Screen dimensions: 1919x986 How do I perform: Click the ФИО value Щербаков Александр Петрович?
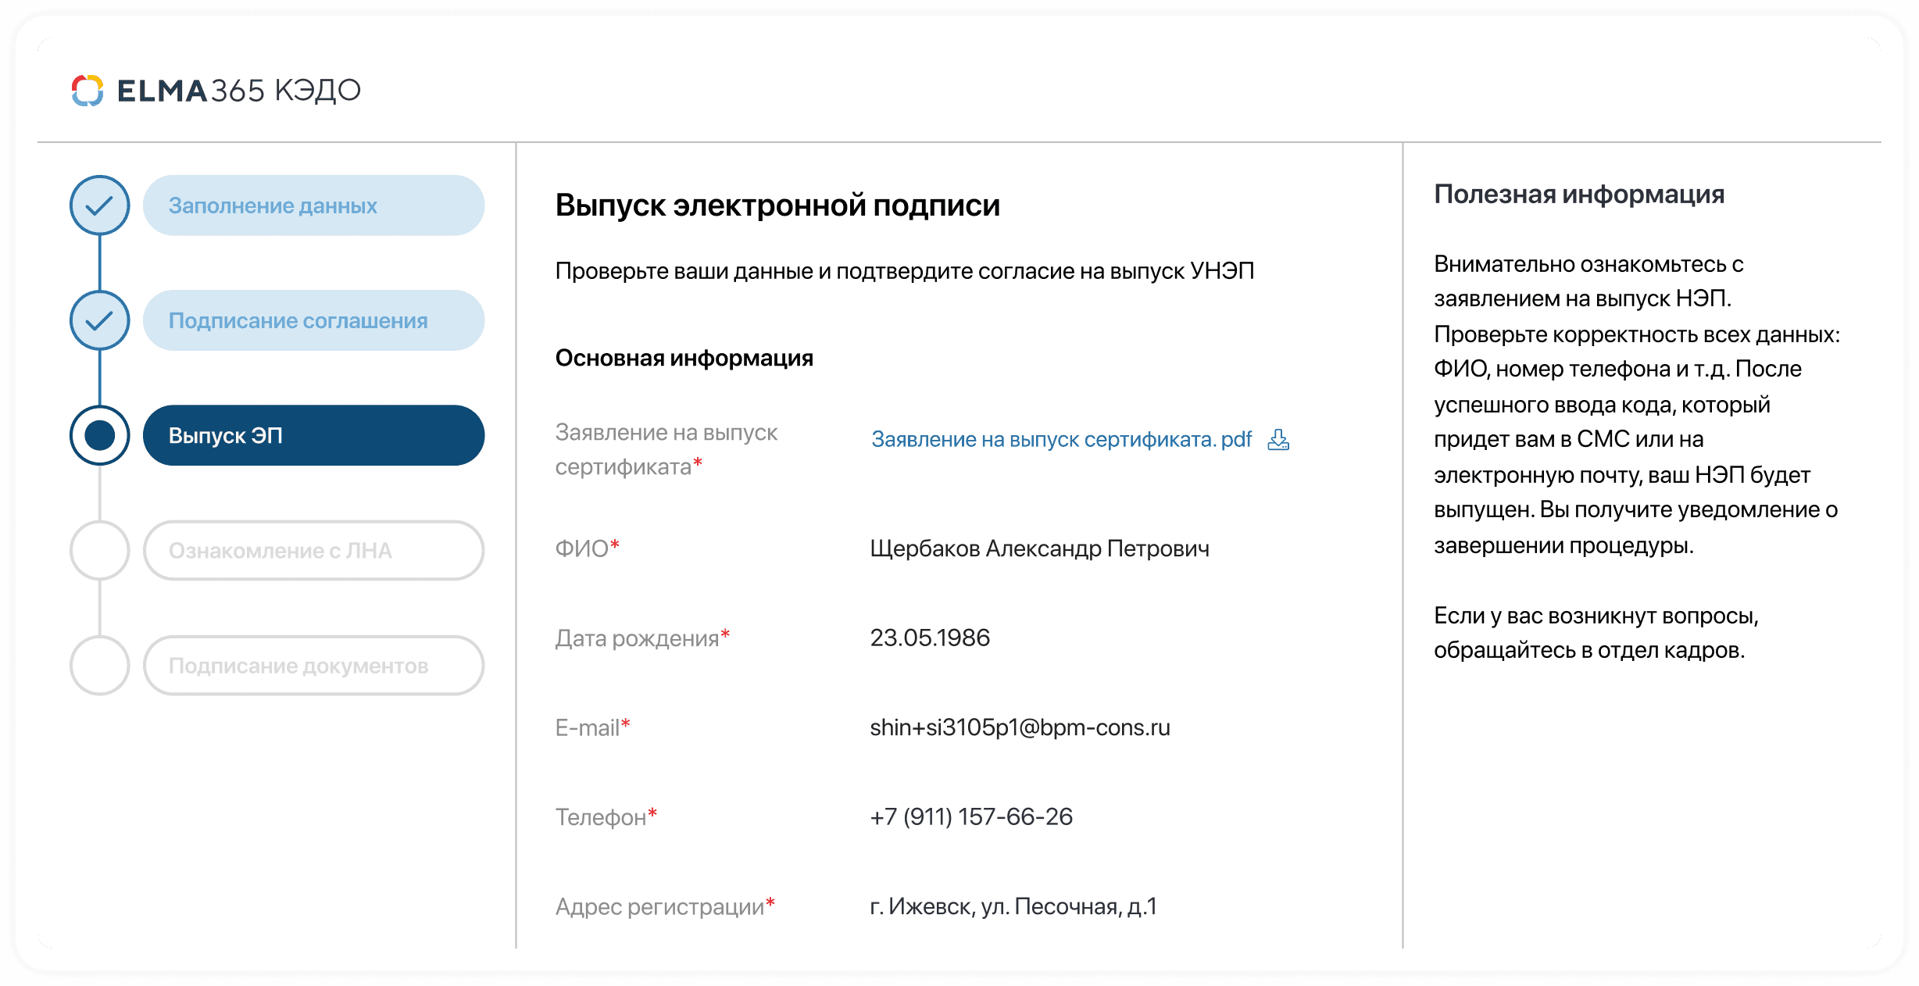[1039, 548]
